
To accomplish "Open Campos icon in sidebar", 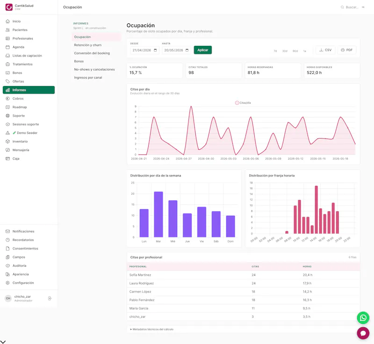I will pos(7,257).
